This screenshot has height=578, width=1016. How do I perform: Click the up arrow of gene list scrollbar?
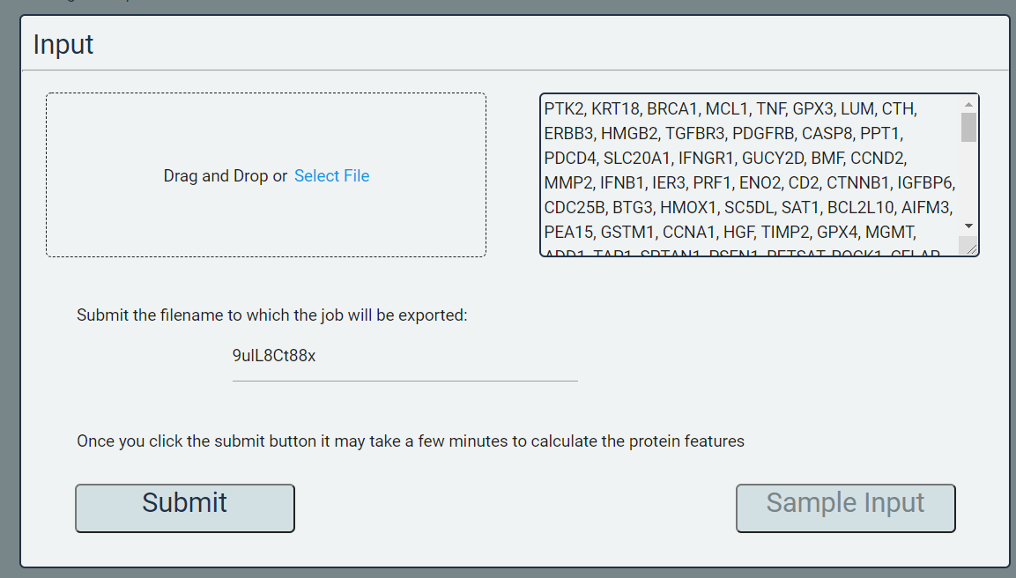[x=968, y=104]
